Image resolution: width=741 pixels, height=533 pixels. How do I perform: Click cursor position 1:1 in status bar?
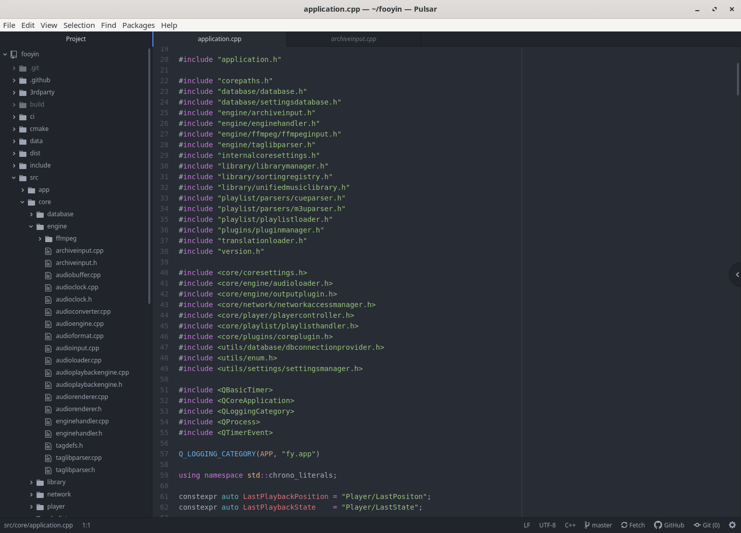click(x=86, y=525)
